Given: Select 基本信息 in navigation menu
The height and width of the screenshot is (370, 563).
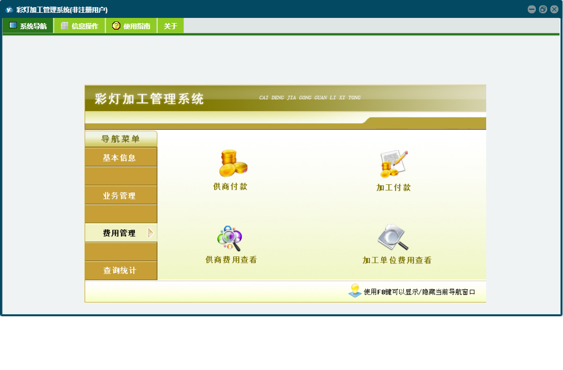Looking at the screenshot, I should (121, 158).
